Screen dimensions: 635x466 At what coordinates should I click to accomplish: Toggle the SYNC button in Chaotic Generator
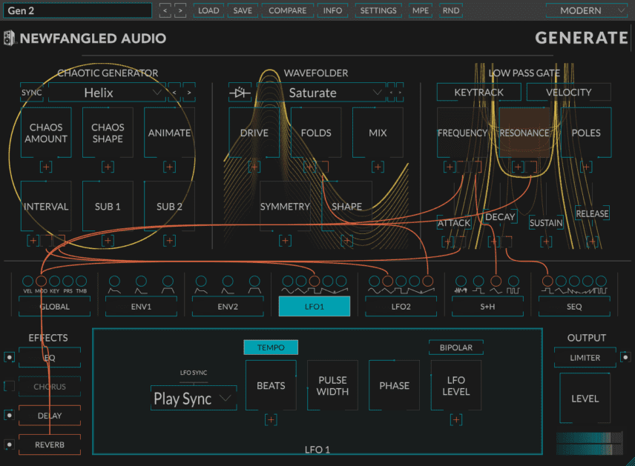tap(32, 93)
